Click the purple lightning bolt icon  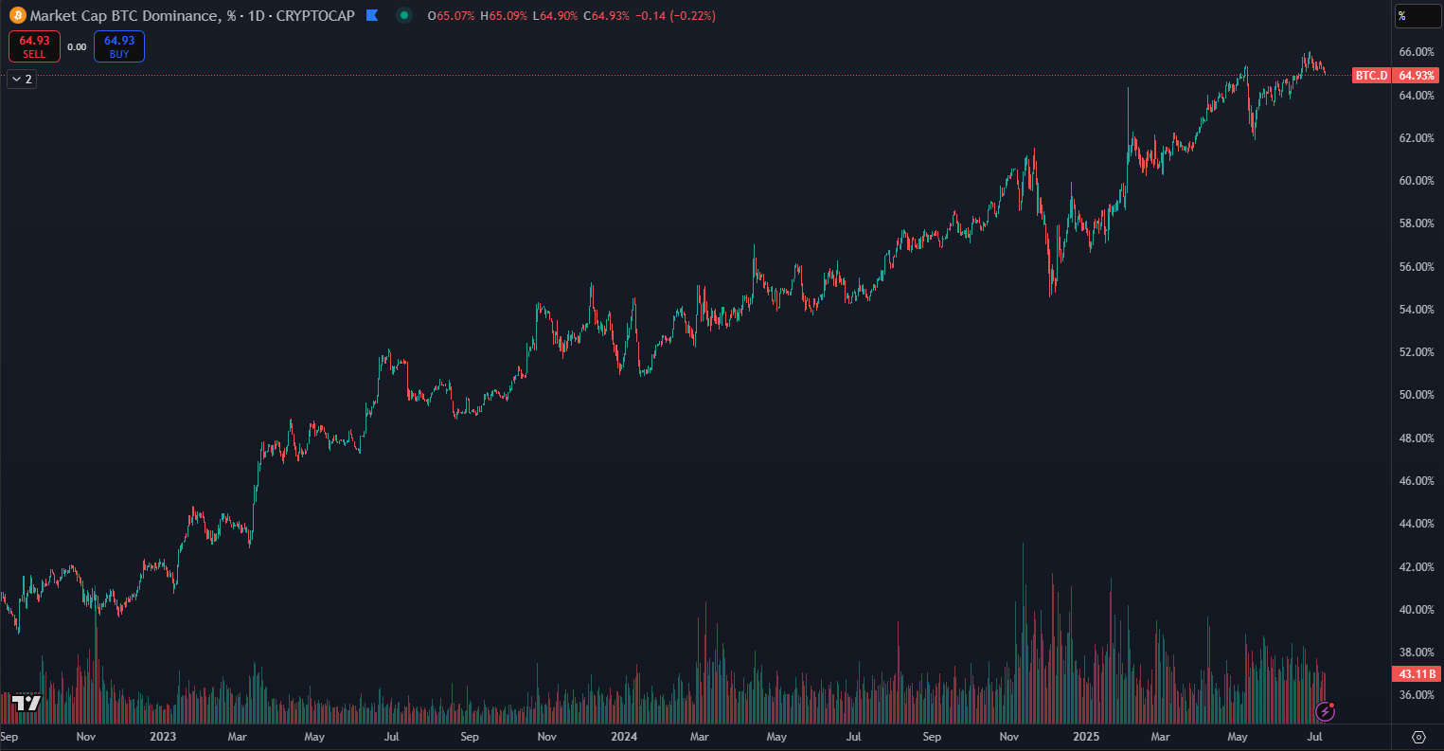coord(1325,710)
